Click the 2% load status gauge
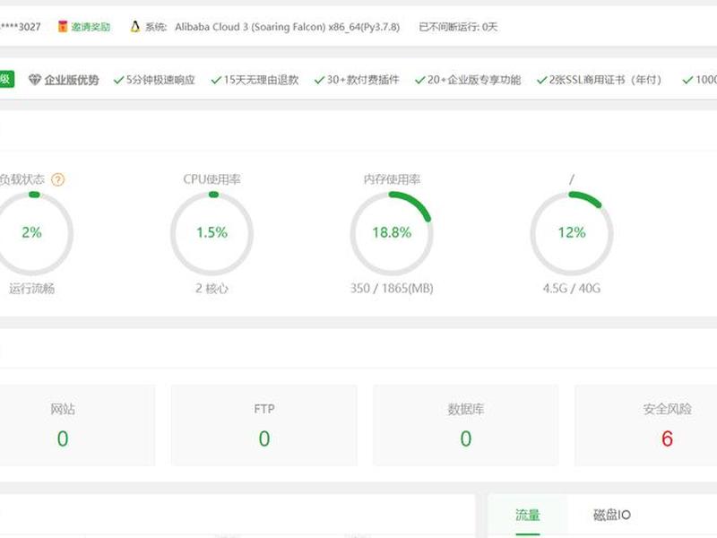Viewport: 717px width, 538px height. 31,233
